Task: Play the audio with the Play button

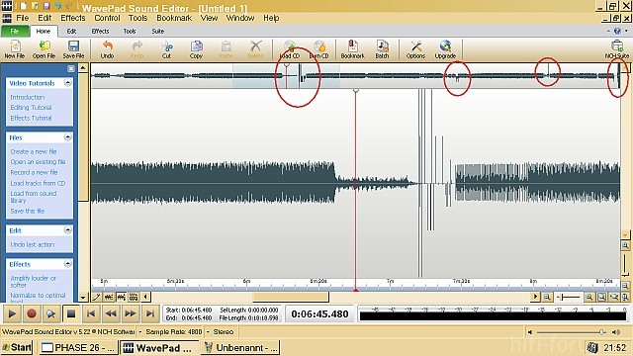Action: 12,313
